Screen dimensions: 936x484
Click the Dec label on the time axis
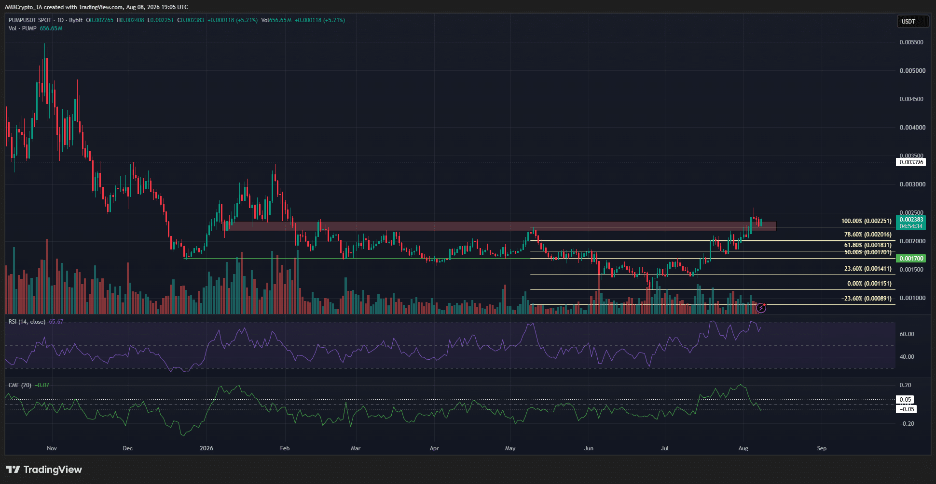tap(127, 448)
